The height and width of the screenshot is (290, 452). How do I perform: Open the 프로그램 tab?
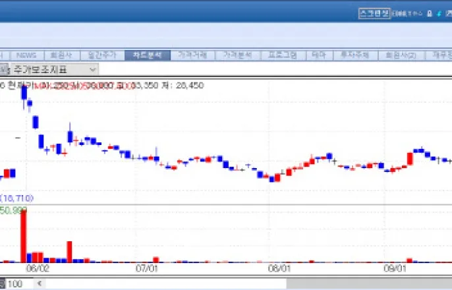pyautogui.click(x=283, y=55)
